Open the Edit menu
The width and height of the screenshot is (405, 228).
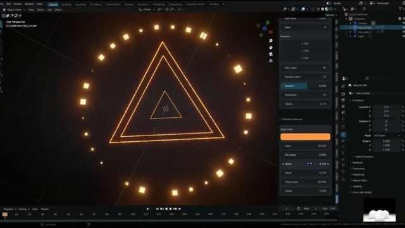pyautogui.click(x=8, y=4)
